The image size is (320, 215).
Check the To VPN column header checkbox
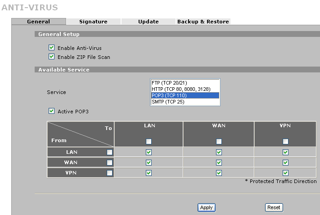pyautogui.click(x=285, y=141)
